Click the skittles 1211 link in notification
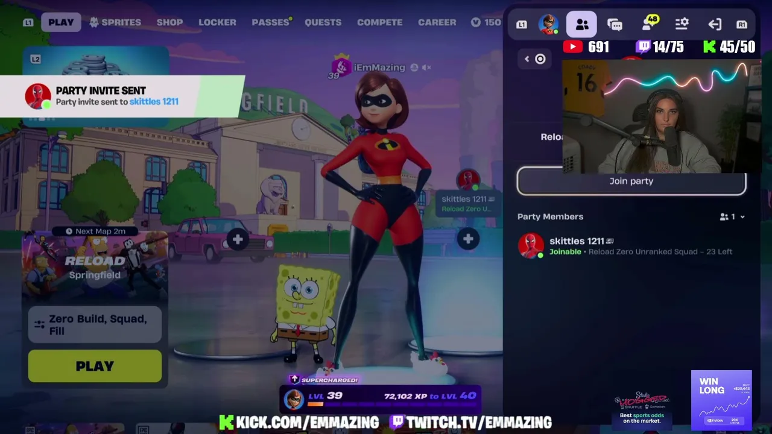Viewport: 772px width, 434px height. [154, 102]
